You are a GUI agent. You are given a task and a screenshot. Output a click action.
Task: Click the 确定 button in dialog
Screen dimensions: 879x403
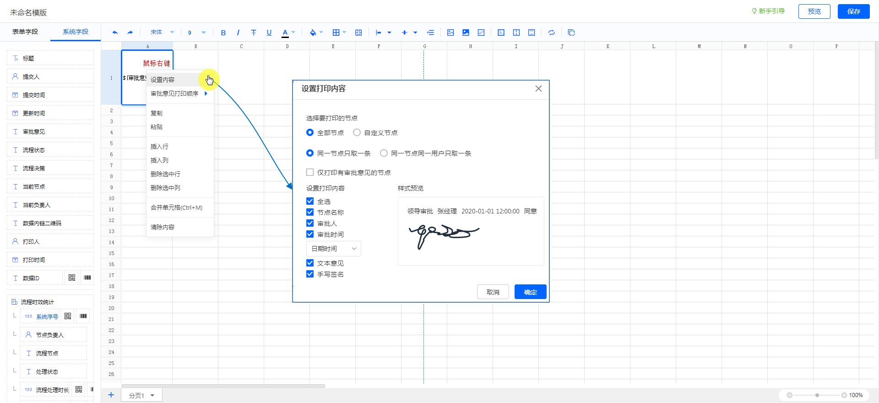530,292
